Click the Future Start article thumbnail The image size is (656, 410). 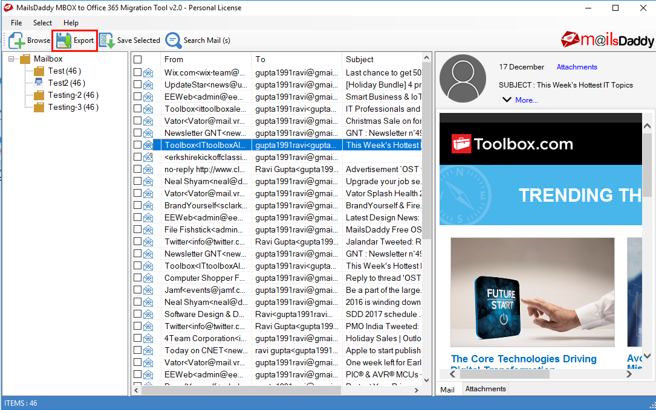click(533, 292)
